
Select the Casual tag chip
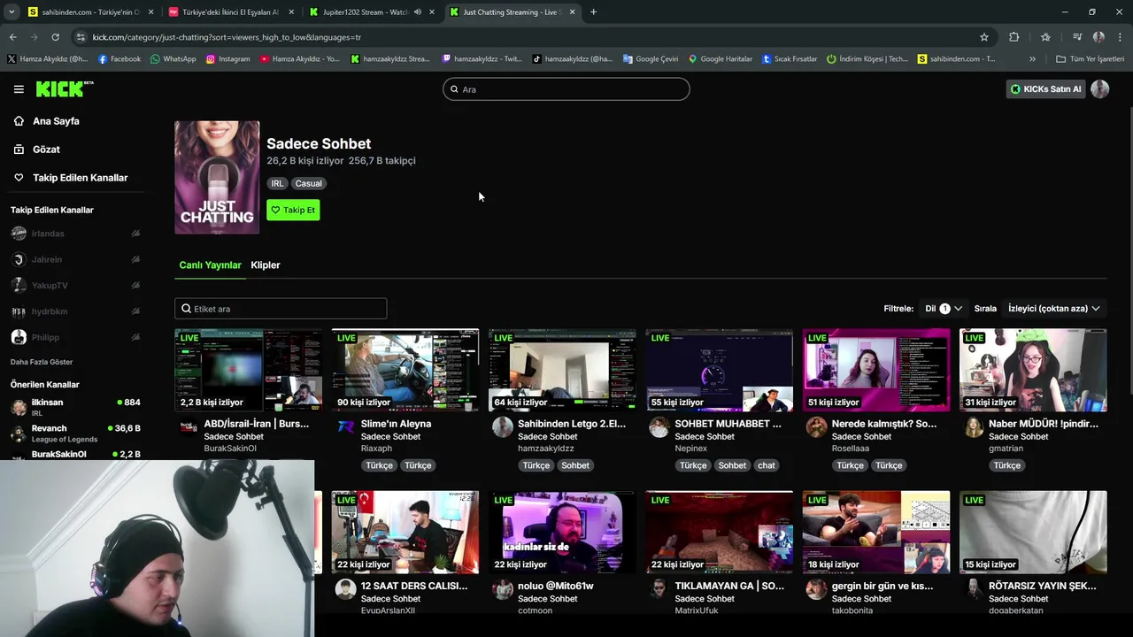(x=308, y=183)
